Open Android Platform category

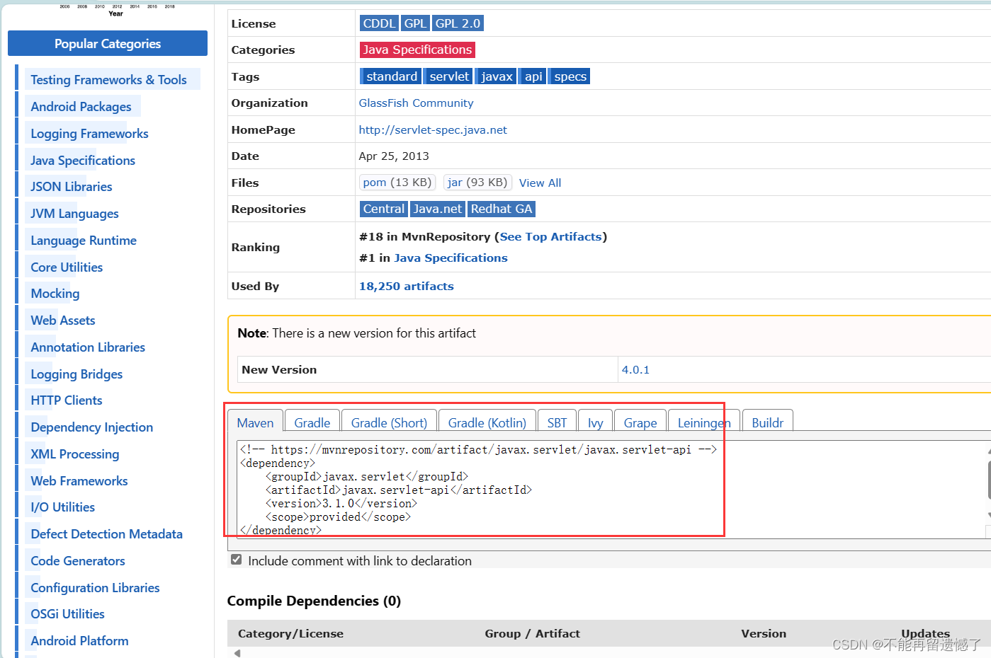coord(80,640)
